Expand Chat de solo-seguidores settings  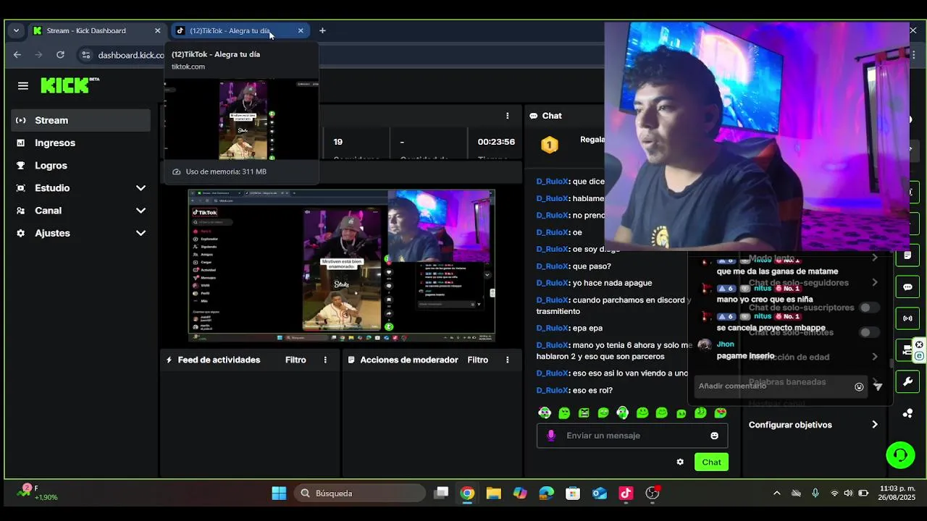click(875, 282)
